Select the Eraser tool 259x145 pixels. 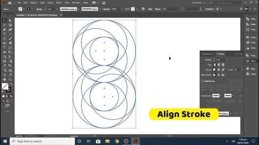(10, 43)
